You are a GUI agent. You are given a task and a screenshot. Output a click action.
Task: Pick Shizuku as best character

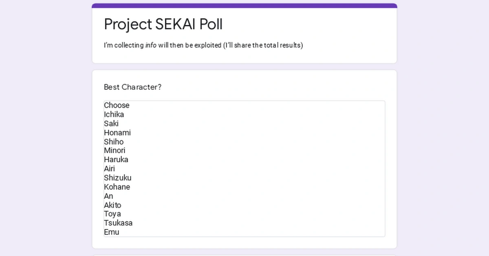click(118, 178)
